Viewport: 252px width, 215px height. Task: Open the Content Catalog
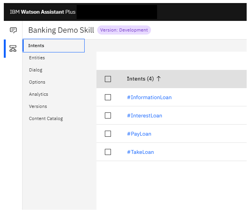pyautogui.click(x=46, y=119)
